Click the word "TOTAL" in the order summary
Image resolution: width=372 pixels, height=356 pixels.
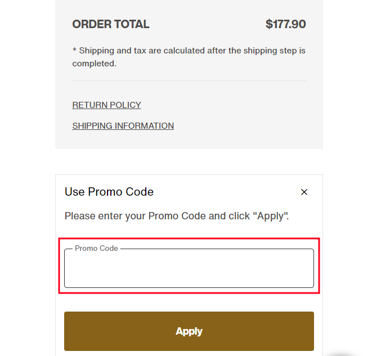pyautogui.click(x=131, y=24)
